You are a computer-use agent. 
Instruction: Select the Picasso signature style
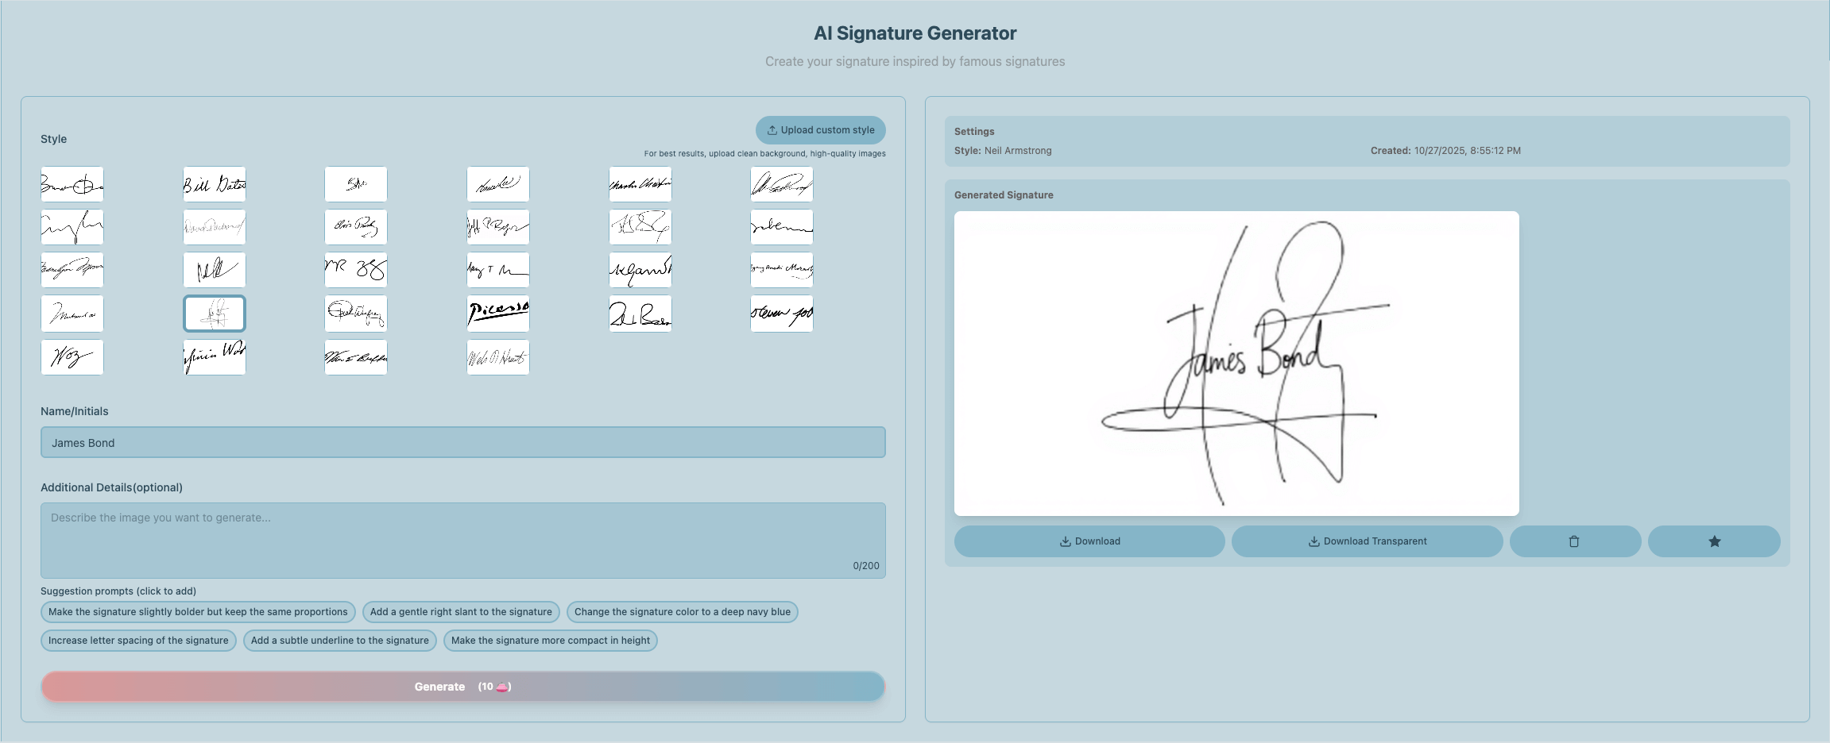coord(497,313)
